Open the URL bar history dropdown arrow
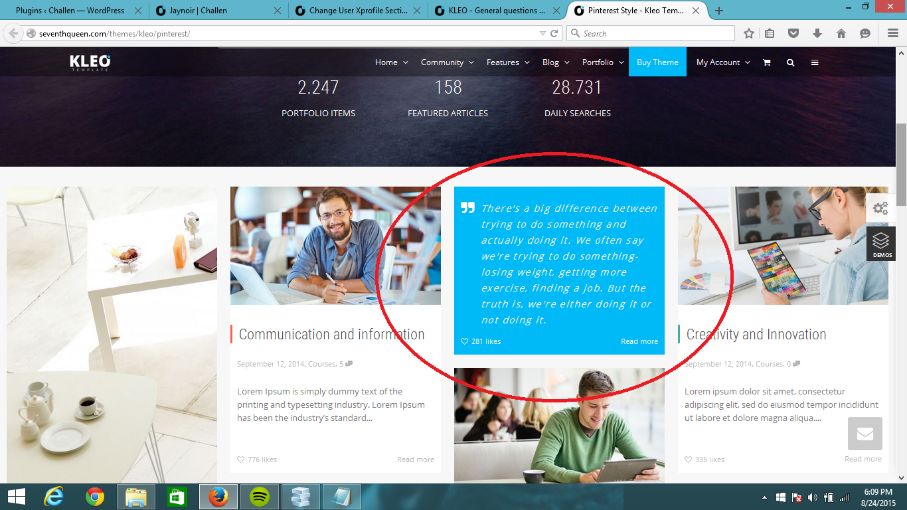This screenshot has height=510, width=907. coord(542,33)
